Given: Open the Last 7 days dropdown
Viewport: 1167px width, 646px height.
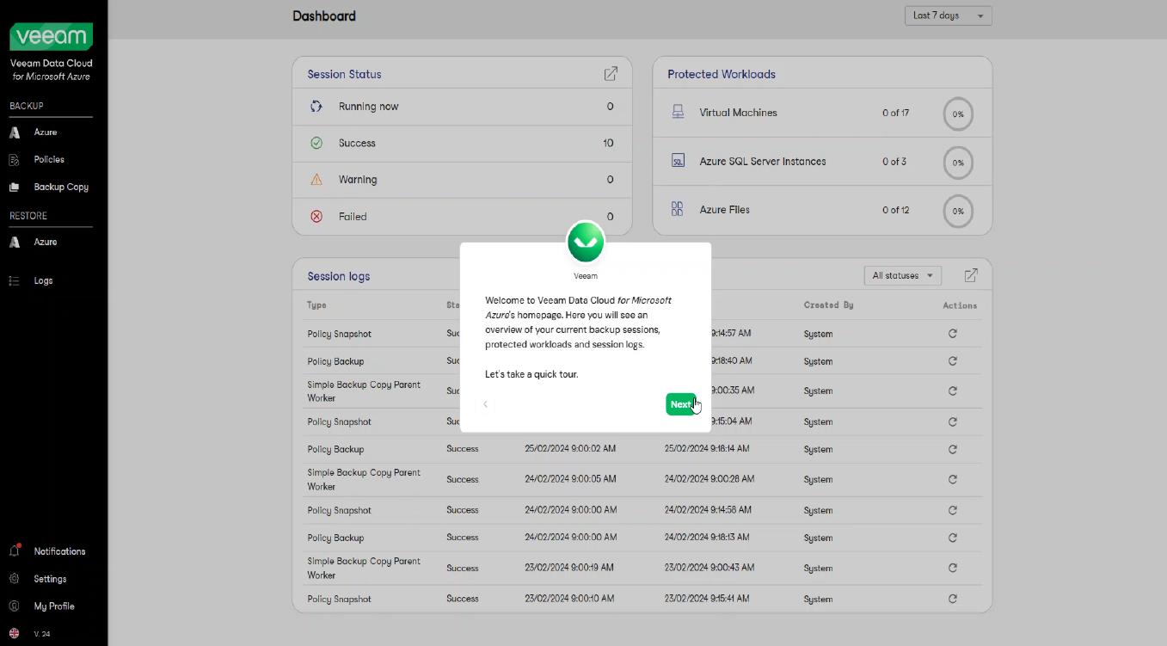Looking at the screenshot, I should click(x=948, y=15).
